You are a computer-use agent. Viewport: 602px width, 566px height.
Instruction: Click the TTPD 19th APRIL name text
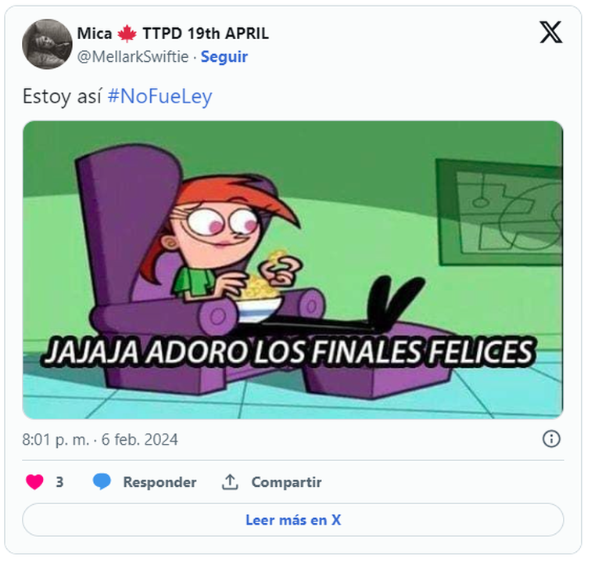click(x=206, y=34)
